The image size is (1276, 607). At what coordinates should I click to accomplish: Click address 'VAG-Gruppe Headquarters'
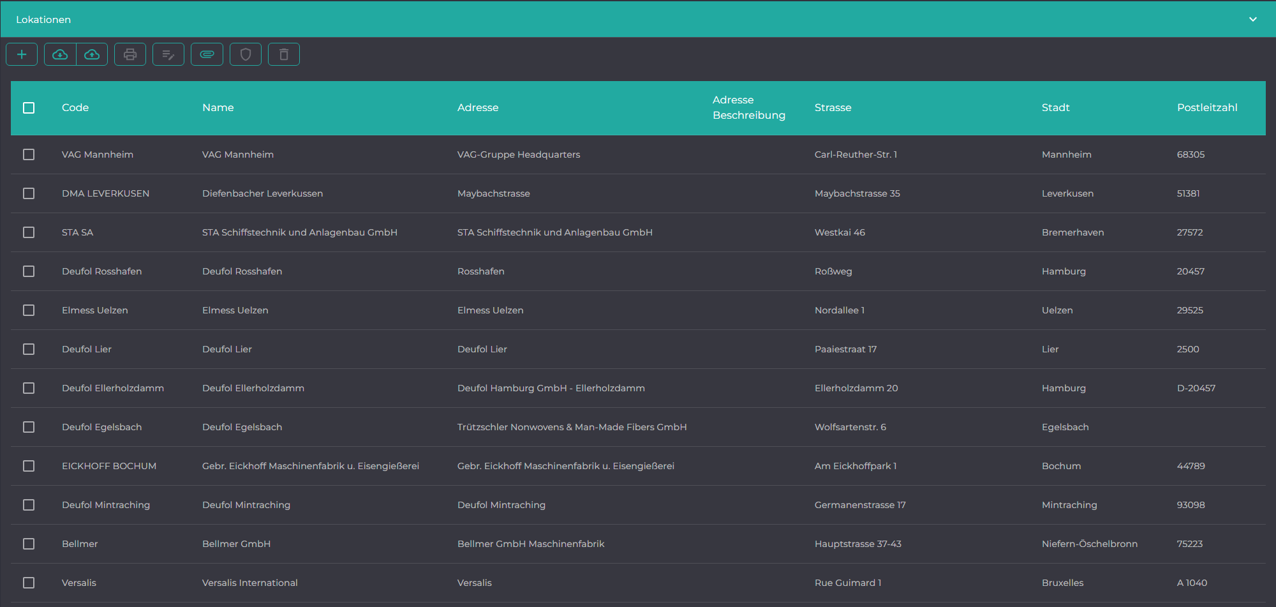click(519, 154)
